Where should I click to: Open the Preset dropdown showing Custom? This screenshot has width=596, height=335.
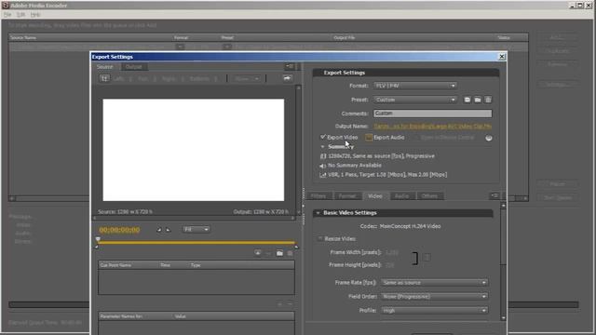tap(414, 100)
